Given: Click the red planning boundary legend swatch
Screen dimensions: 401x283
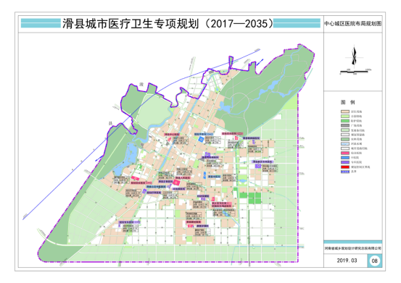Looking at the screenshot, I should pyautogui.click(x=345, y=167).
